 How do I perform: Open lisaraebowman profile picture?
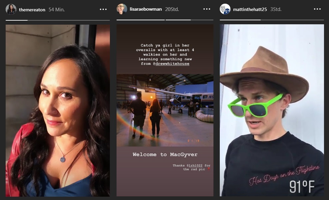[122, 9]
